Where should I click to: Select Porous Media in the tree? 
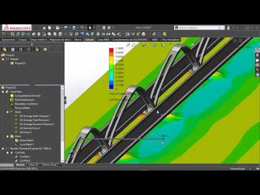(x=22, y=108)
